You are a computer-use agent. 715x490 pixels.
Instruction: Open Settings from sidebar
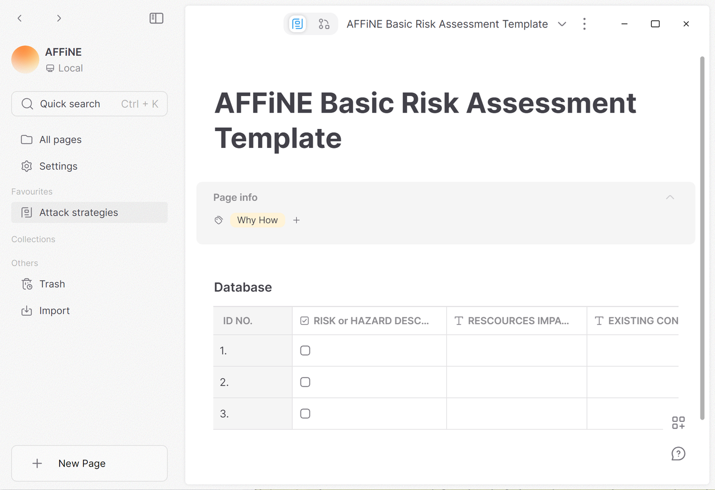pyautogui.click(x=89, y=166)
